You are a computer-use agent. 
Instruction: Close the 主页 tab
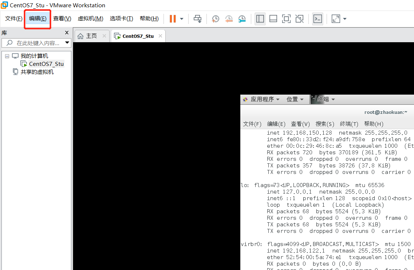(104, 36)
